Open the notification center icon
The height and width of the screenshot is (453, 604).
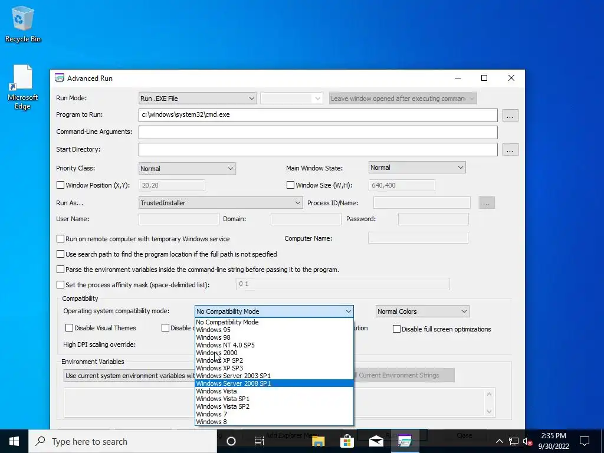pyautogui.click(x=585, y=441)
